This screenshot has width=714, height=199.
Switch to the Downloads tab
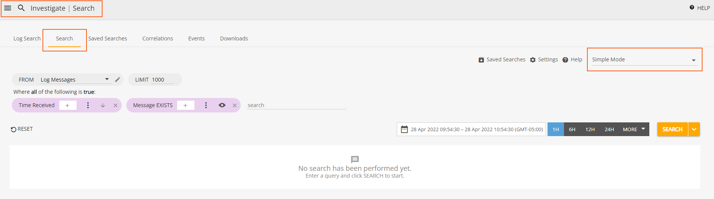(x=234, y=39)
